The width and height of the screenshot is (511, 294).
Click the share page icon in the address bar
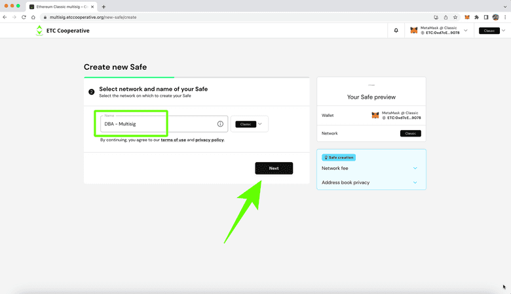click(x=445, y=17)
